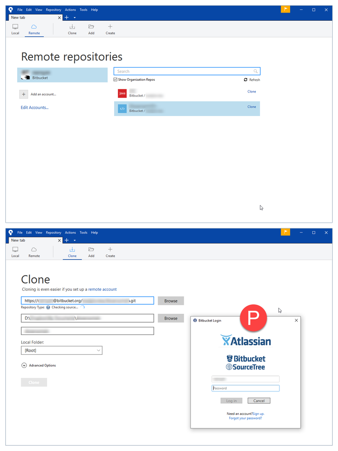The image size is (338, 451).
Task: Browse for the destination path
Action: [x=171, y=318]
